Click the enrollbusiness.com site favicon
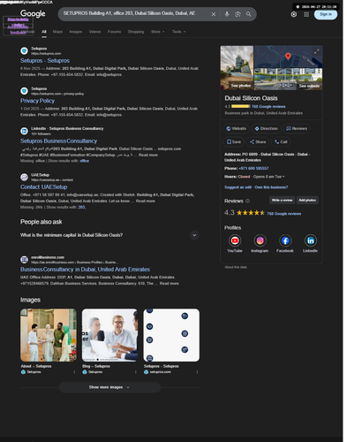This screenshot has height=442, width=347. click(x=24, y=260)
